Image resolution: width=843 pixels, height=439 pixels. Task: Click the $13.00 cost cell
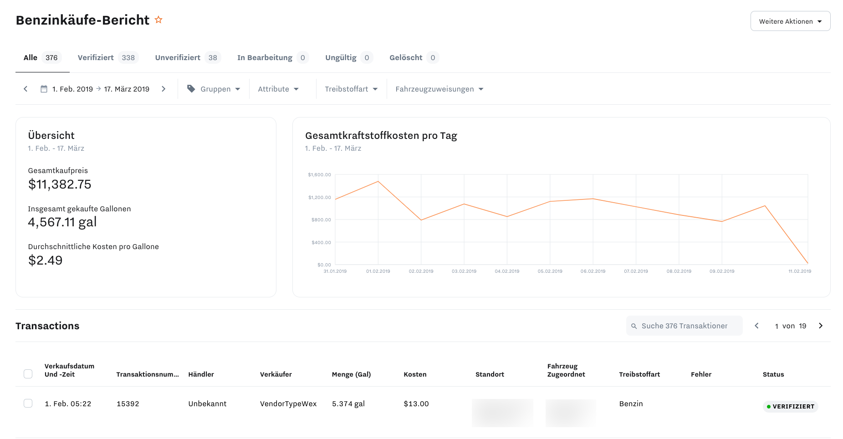pyautogui.click(x=416, y=403)
